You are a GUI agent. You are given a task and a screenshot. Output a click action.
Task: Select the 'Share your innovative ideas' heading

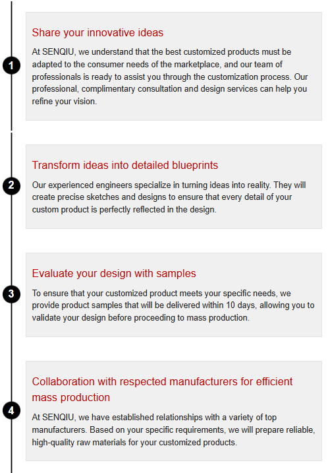[97, 32]
